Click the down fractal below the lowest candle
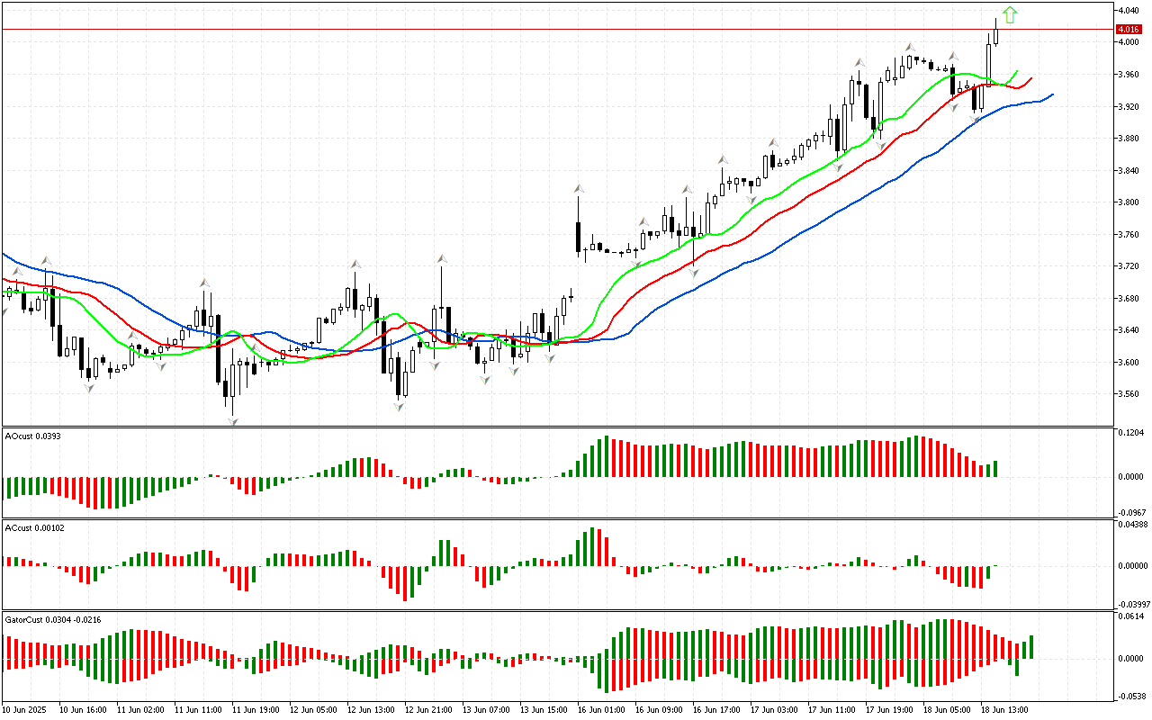The height and width of the screenshot is (720, 1152). [233, 421]
